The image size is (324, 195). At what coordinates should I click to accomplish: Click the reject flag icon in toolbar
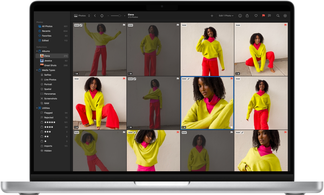pos(269,16)
